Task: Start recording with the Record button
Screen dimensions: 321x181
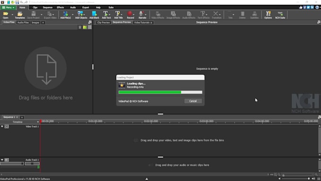Action: tap(130, 15)
